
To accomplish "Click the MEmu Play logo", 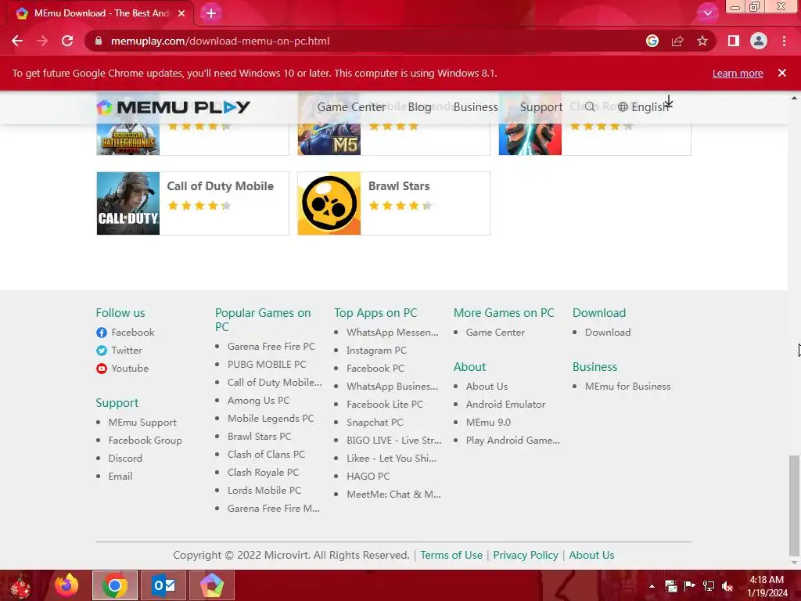I will 173,106.
